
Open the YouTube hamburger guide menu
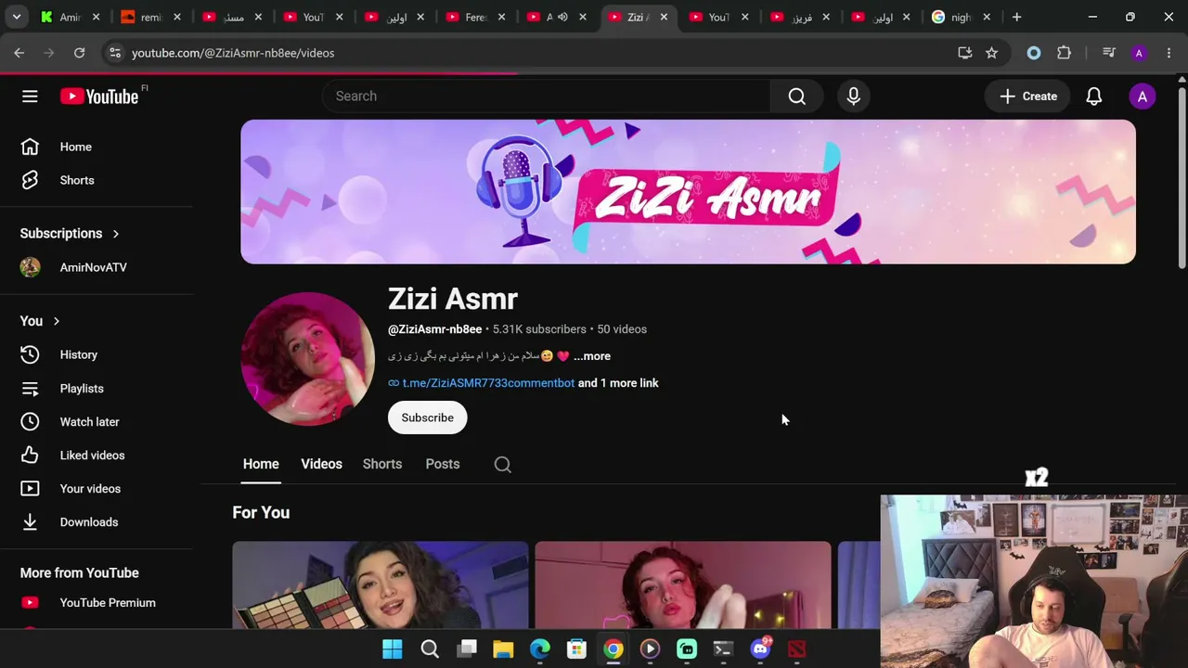coord(30,96)
